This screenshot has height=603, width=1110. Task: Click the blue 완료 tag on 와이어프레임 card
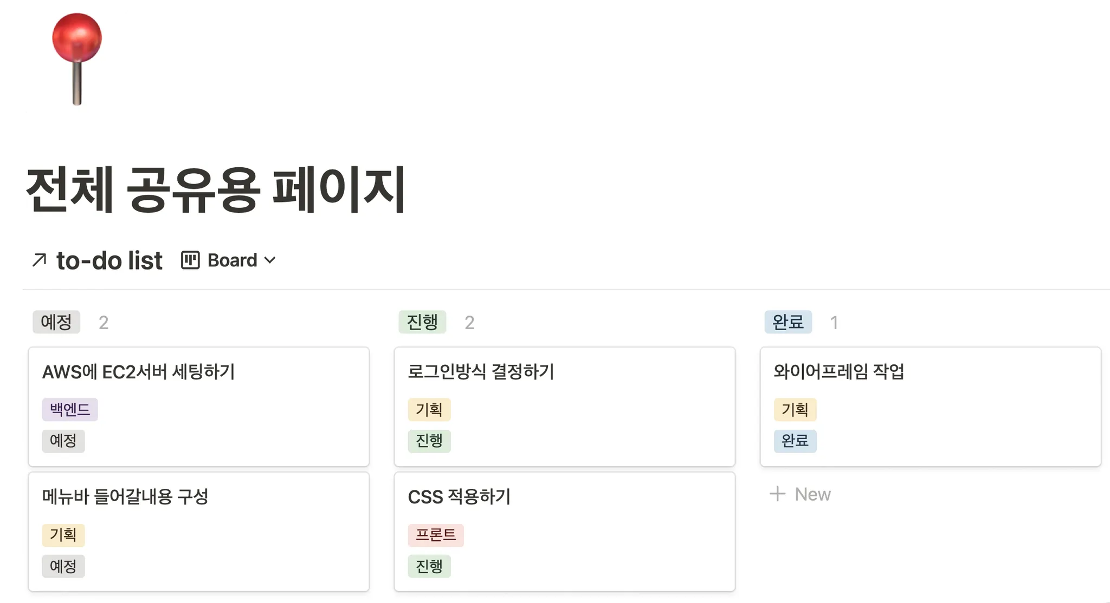[x=795, y=441]
